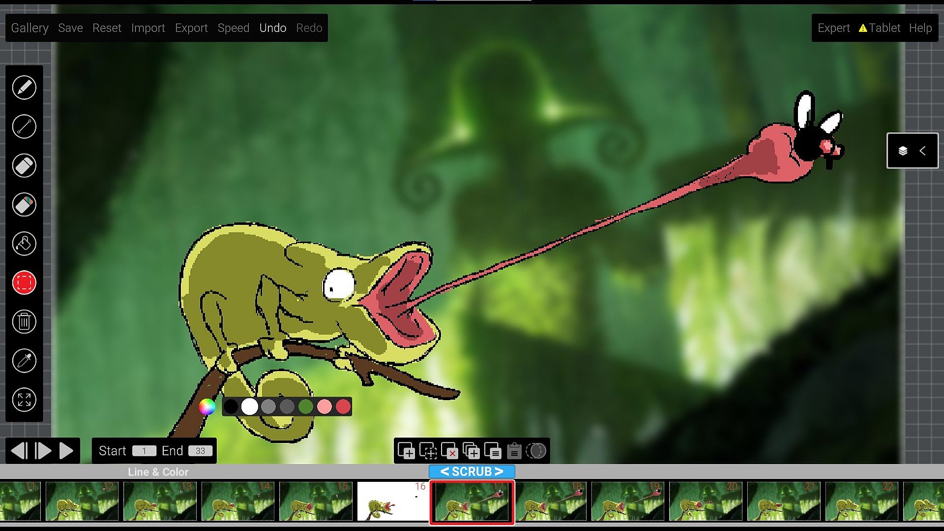Viewport: 944px width, 531px height.
Task: Open the rainbow color wheel picker
Action: coord(207,407)
